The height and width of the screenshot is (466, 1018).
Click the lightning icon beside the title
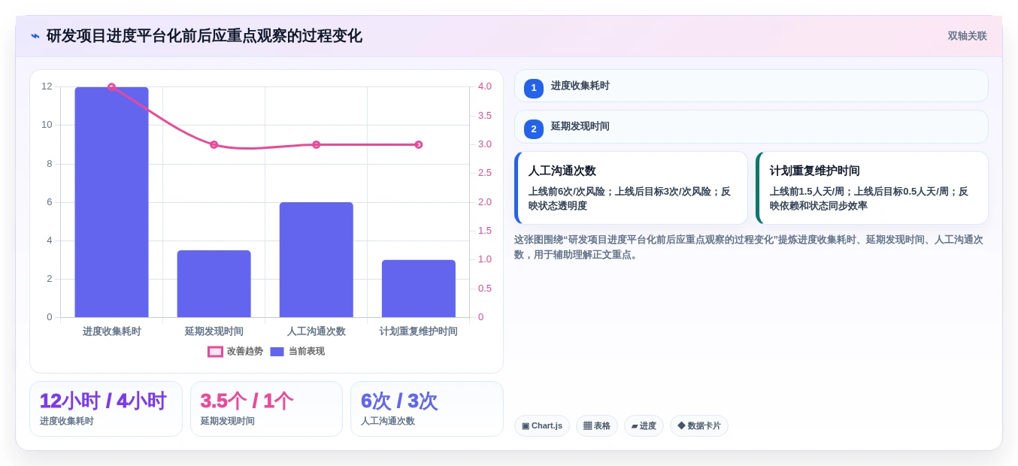click(35, 36)
